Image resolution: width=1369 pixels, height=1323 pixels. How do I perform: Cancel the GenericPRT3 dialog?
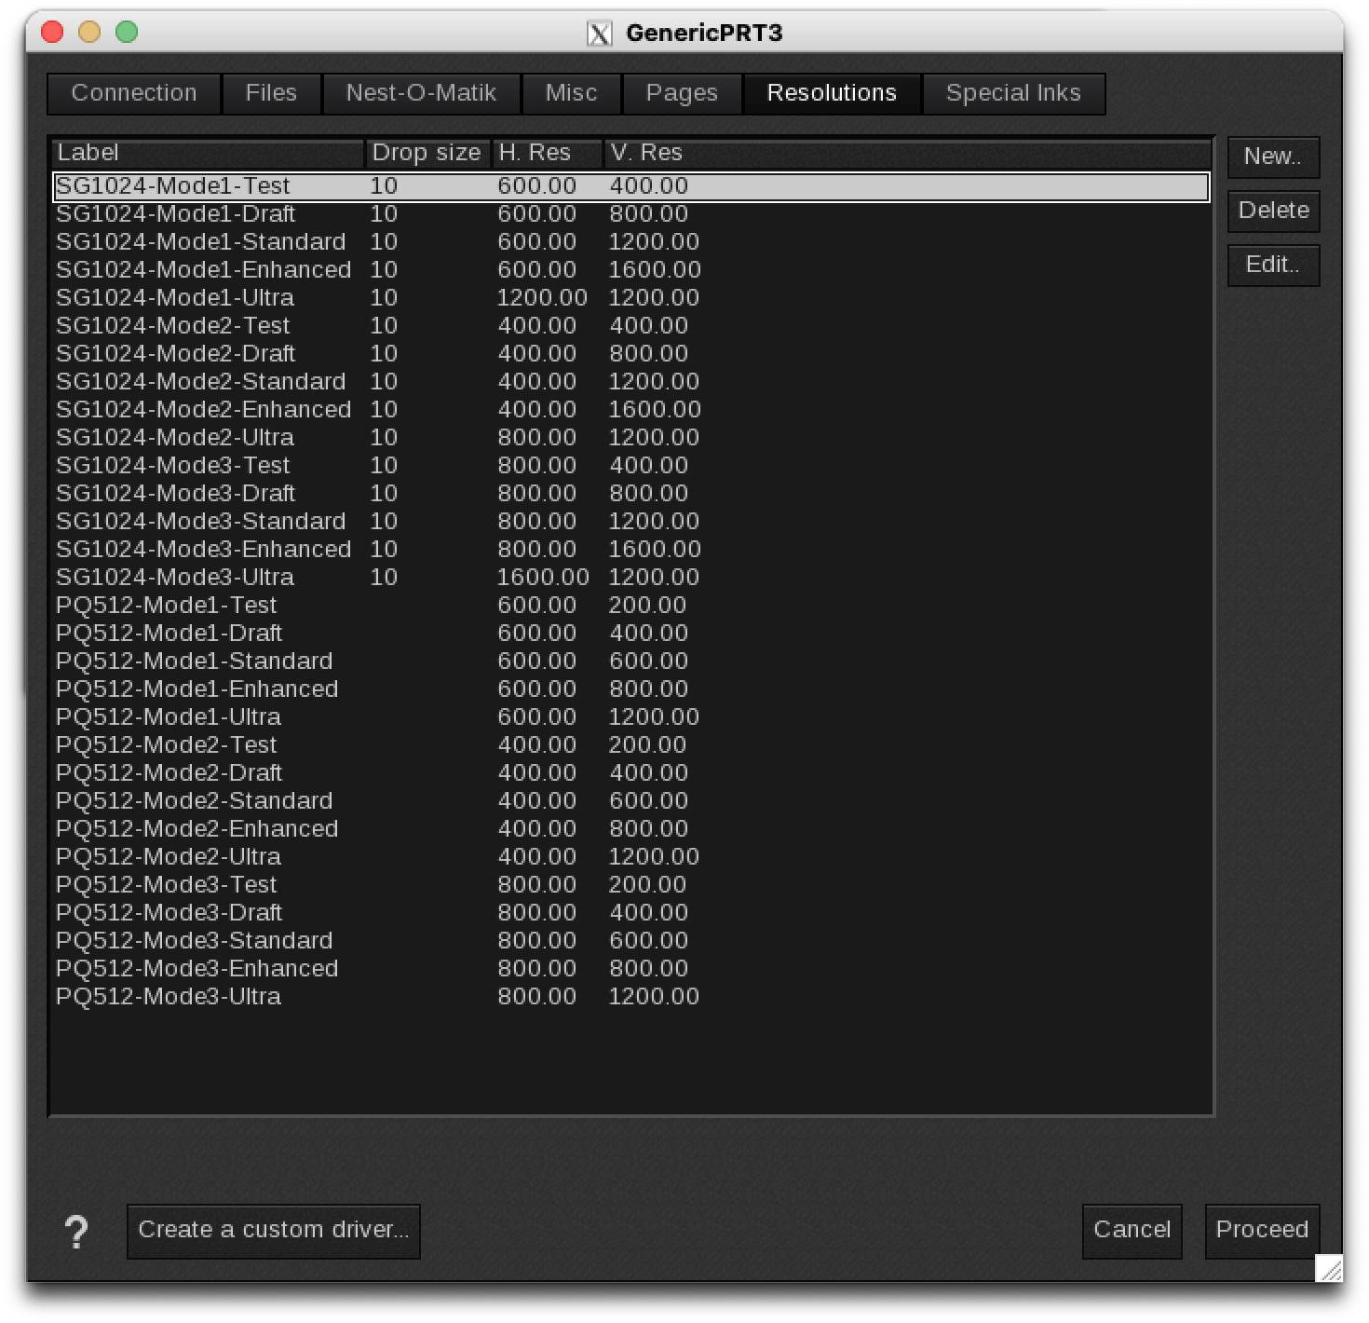pyautogui.click(x=1132, y=1230)
